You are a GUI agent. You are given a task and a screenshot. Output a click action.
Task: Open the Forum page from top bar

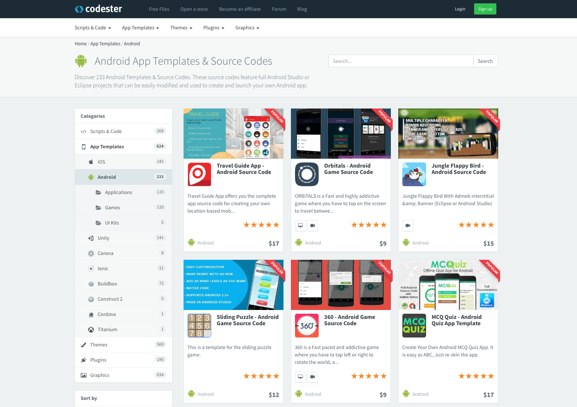279,9
